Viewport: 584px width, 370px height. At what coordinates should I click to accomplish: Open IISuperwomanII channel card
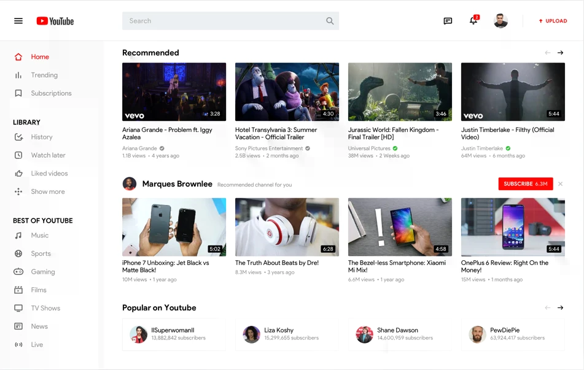174,334
